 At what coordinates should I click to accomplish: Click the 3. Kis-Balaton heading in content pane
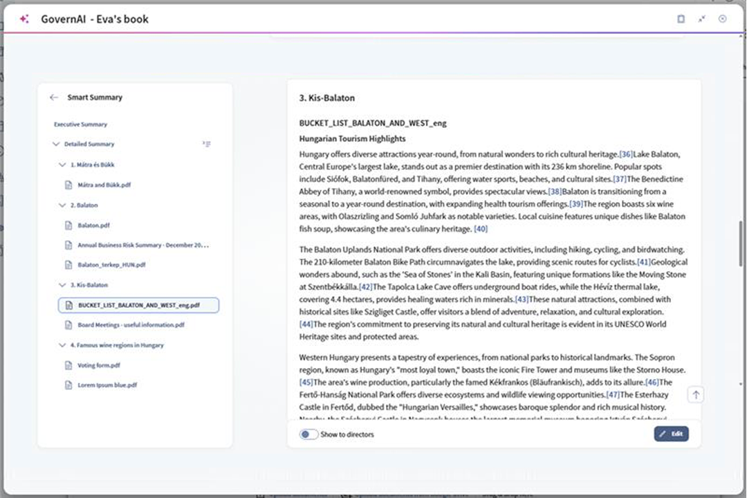pos(326,98)
